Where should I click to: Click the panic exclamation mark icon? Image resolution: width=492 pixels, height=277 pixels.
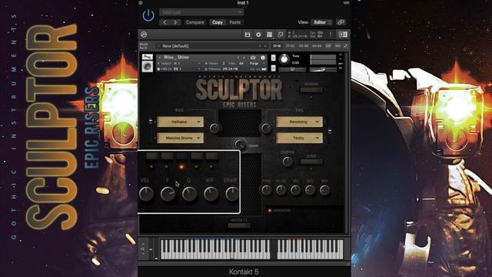[331, 35]
